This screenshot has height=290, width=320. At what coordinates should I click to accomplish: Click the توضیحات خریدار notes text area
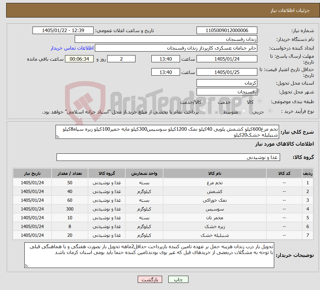point(149,255)
